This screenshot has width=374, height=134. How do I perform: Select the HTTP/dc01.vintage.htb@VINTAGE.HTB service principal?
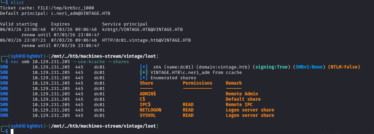[x=147, y=40]
